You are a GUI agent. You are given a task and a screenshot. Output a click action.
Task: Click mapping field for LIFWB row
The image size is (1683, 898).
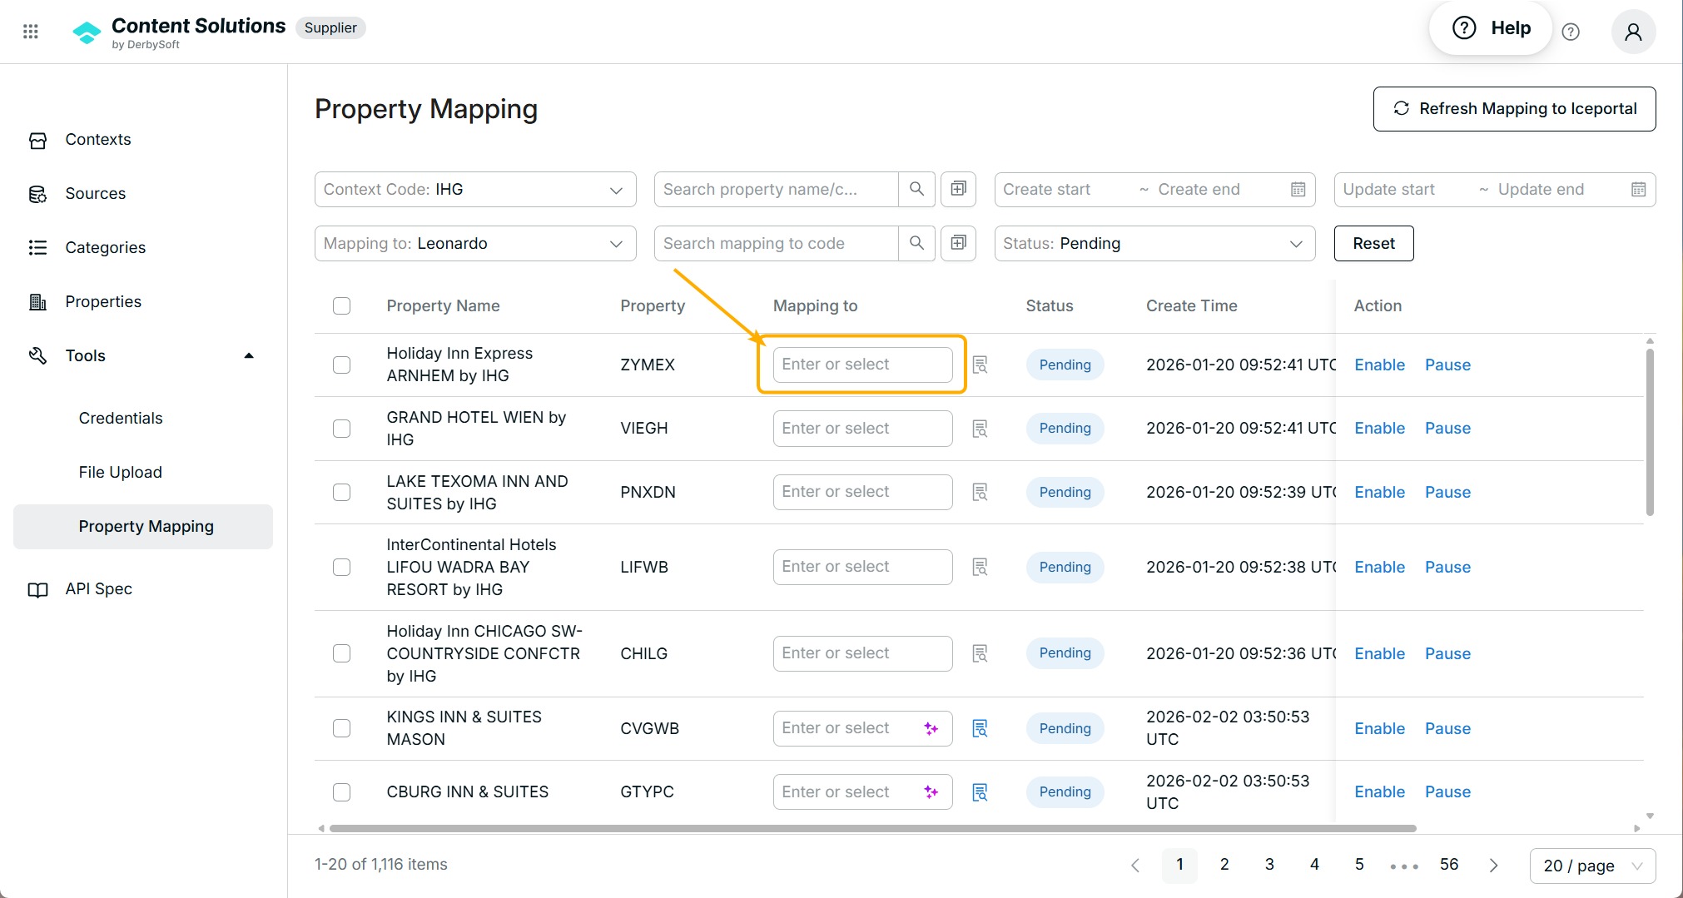862,567
